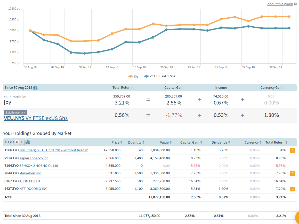Sort holdings using the Total Return sort arrows
The height and width of the screenshot is (224, 299).
pos(286,143)
